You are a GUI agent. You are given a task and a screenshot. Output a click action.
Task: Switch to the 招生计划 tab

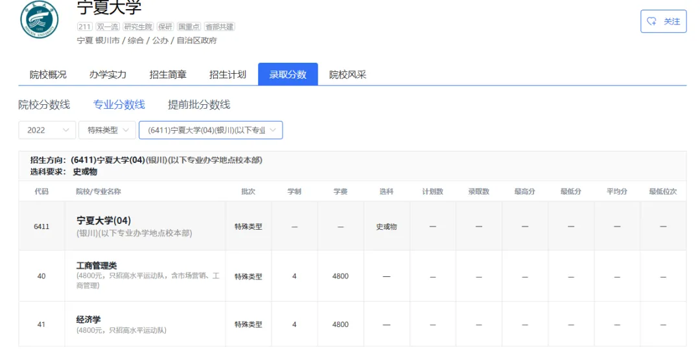227,74
